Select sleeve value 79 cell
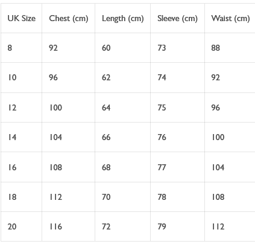Image resolution: width=255 pixels, height=247 pixels. [177, 226]
